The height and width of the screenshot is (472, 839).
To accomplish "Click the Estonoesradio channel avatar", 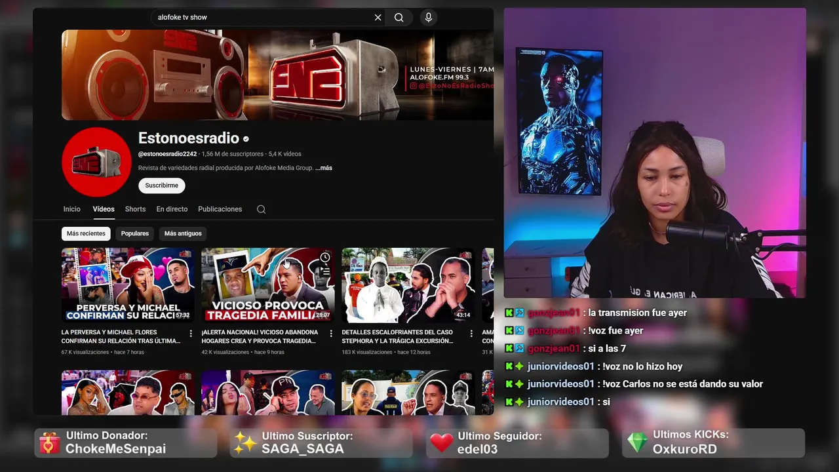I will click(96, 162).
